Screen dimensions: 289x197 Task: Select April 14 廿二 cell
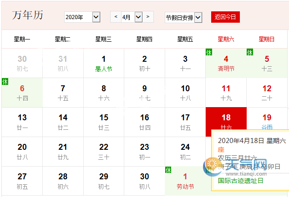point(63,122)
